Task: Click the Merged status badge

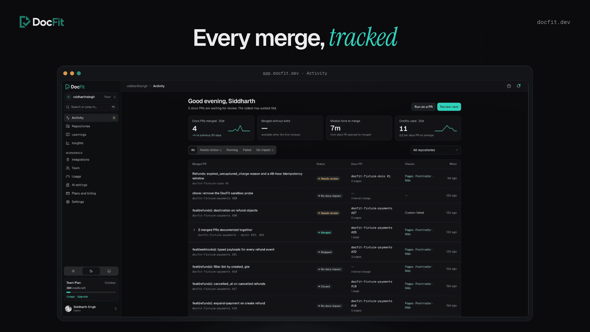Action: tap(324, 233)
